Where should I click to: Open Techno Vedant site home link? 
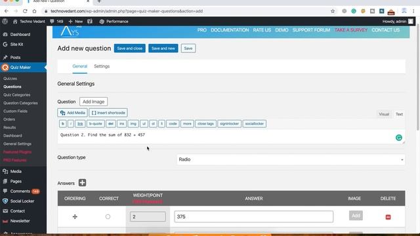pyautogui.click(x=29, y=22)
